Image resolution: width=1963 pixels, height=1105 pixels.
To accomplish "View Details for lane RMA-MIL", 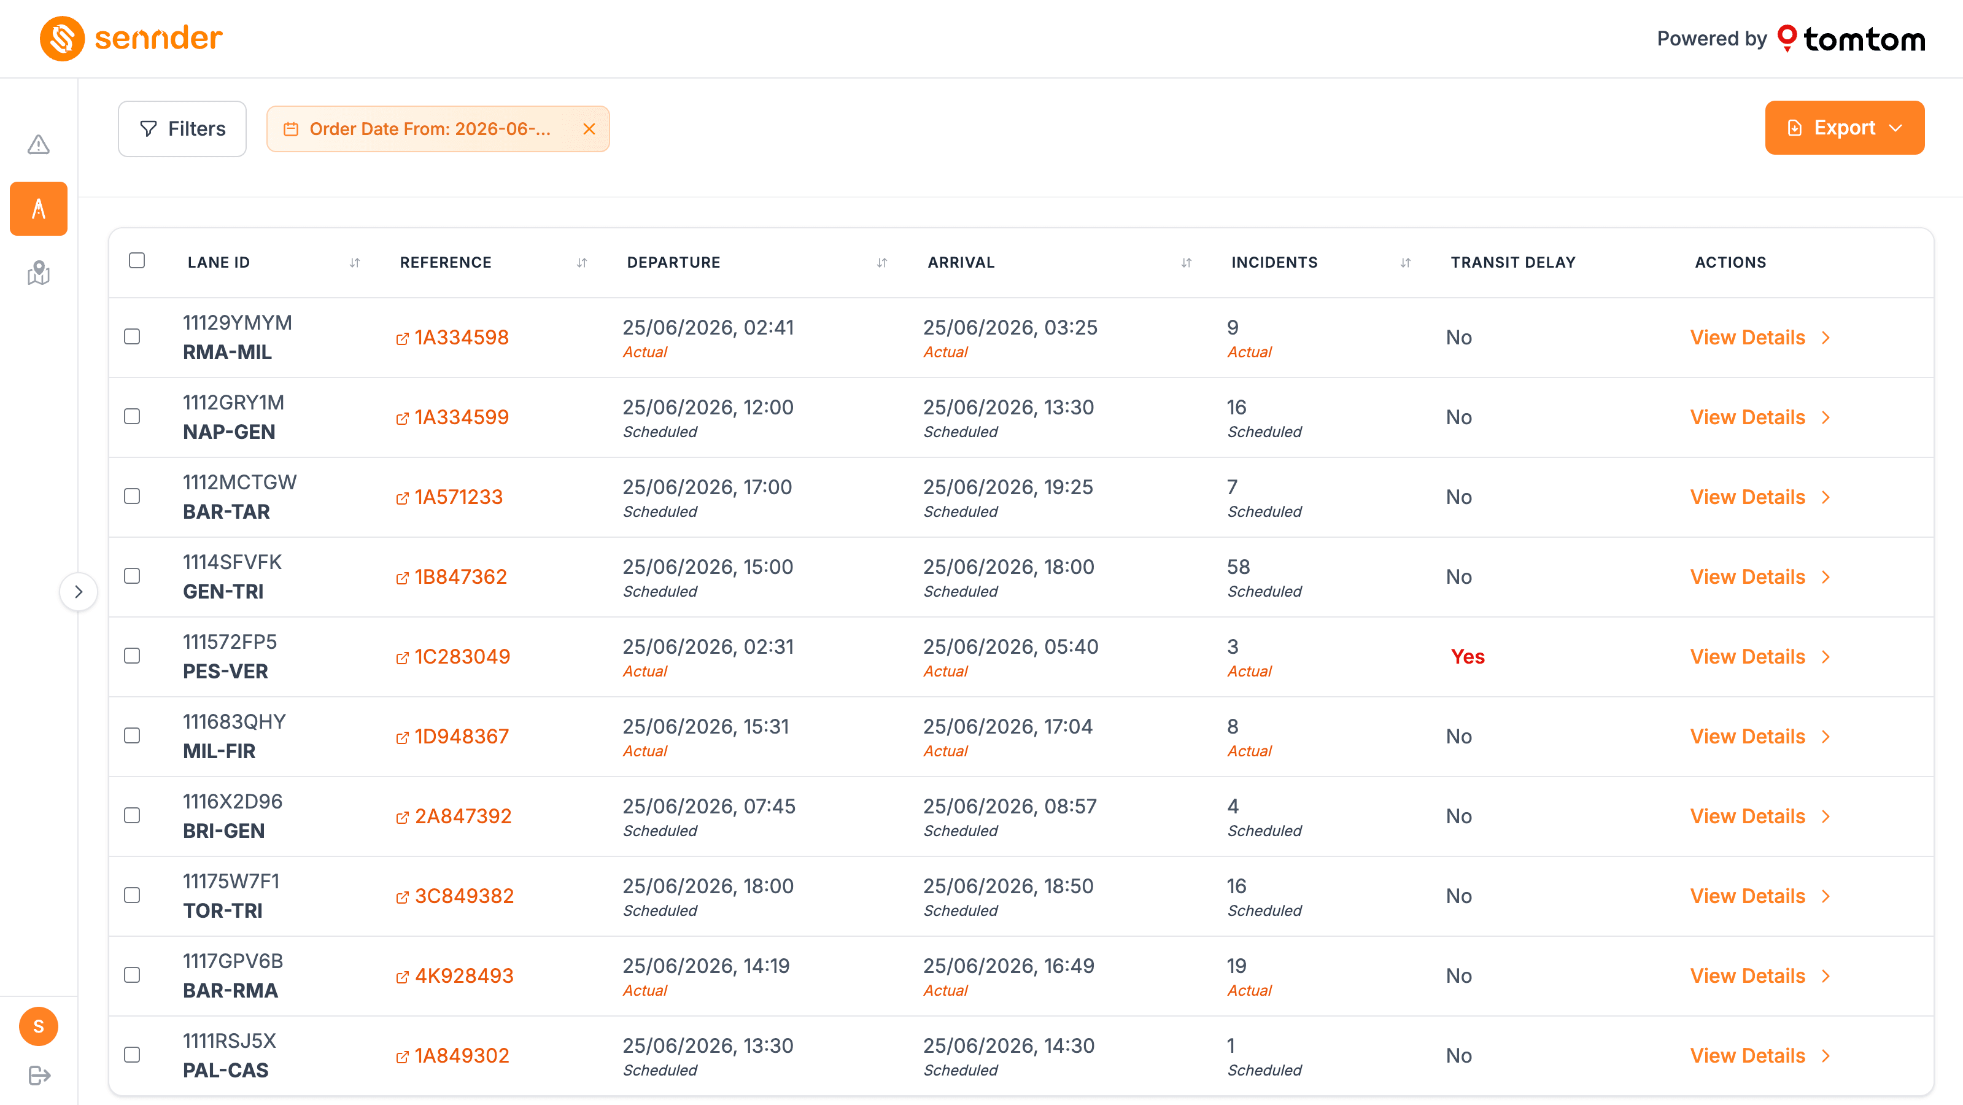I will click(x=1760, y=338).
